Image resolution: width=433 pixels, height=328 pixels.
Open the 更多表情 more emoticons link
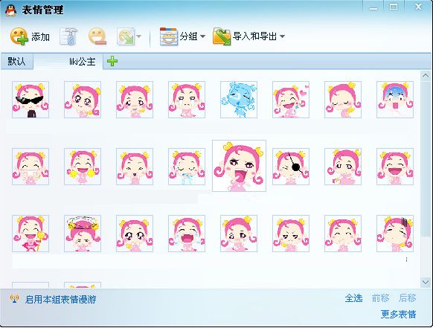(398, 314)
